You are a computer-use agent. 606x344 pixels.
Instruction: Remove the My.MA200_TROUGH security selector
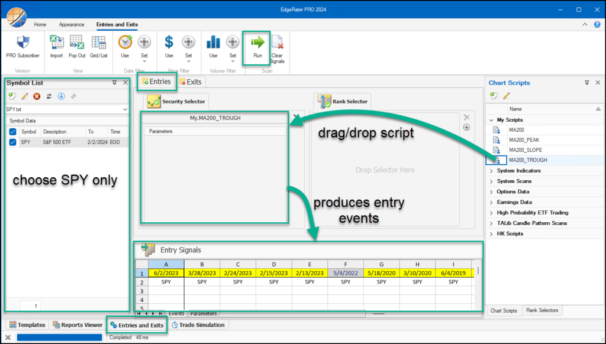pos(296,116)
